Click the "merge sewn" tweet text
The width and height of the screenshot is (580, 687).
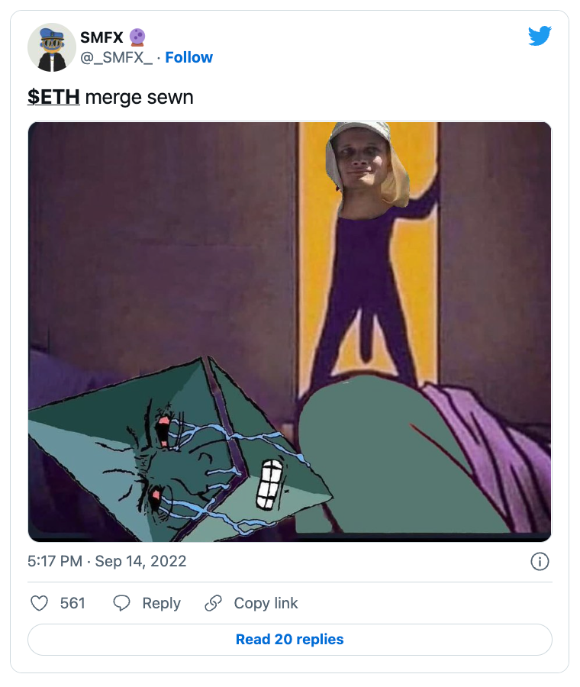(x=140, y=97)
